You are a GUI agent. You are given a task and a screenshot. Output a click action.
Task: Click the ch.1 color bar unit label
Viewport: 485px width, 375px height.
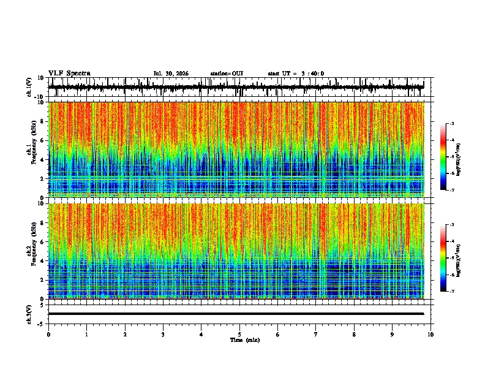point(459,159)
